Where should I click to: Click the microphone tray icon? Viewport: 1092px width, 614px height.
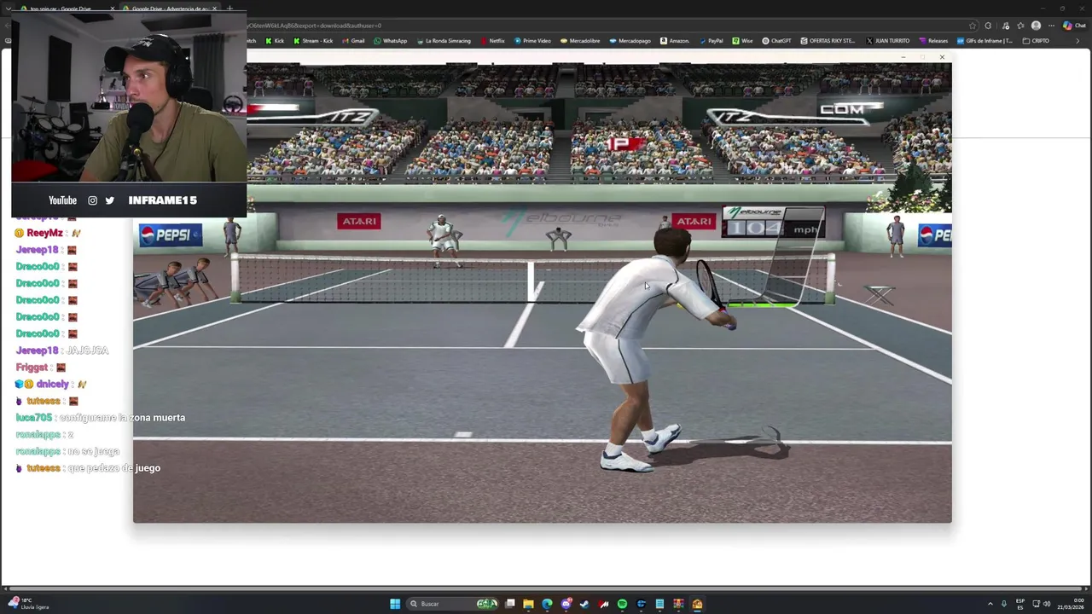(1004, 604)
